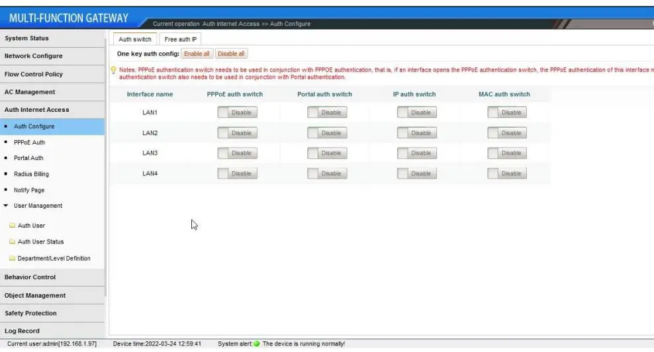The width and height of the screenshot is (654, 352).
Task: Click the MAC auth switch column header
Action: [504, 94]
